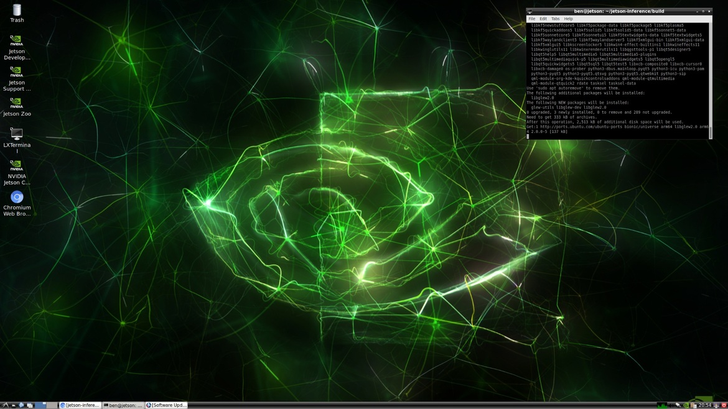Click the terminal's vertical scrollbar

tap(711, 81)
